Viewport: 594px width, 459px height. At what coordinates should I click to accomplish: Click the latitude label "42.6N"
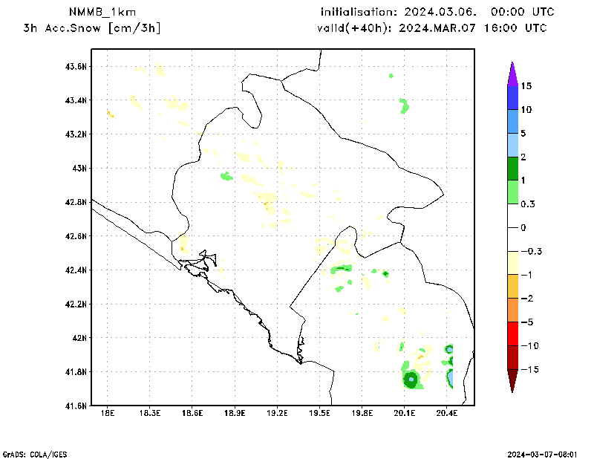(76, 236)
